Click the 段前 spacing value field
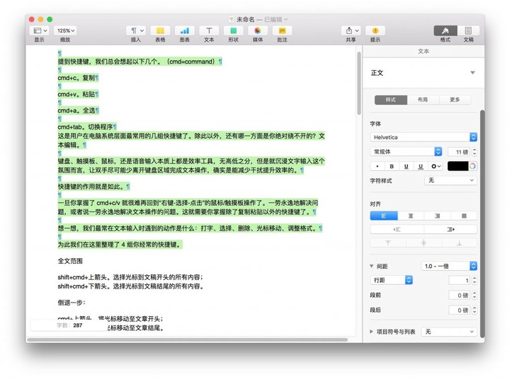 point(459,296)
